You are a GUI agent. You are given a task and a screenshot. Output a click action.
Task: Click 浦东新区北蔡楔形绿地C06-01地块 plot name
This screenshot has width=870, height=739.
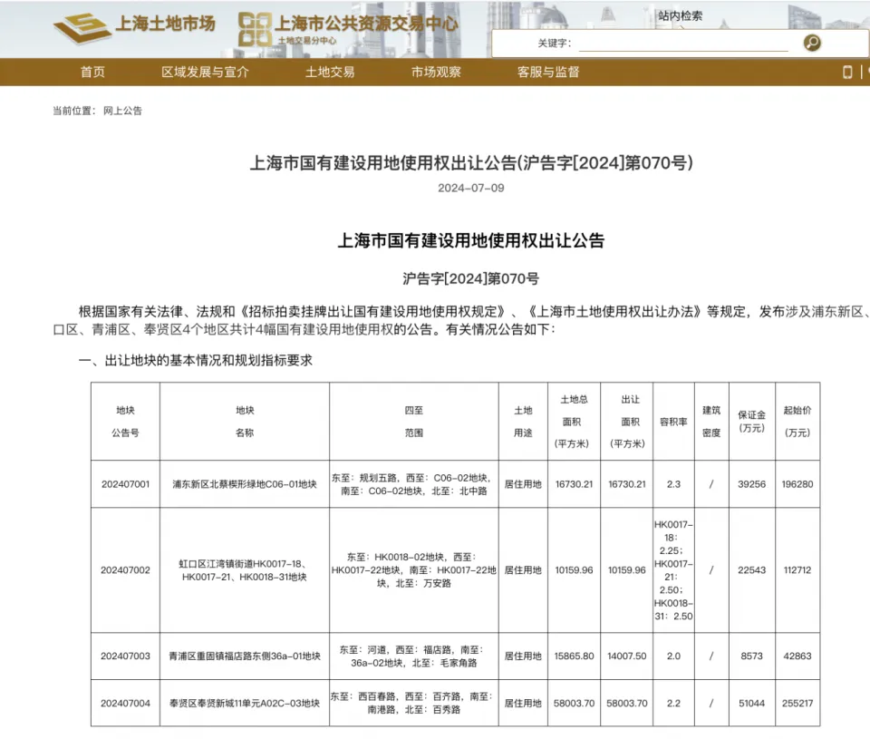[245, 484]
